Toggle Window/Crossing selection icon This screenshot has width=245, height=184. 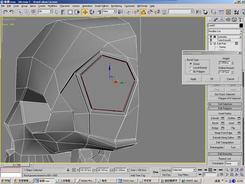pos(77,12)
